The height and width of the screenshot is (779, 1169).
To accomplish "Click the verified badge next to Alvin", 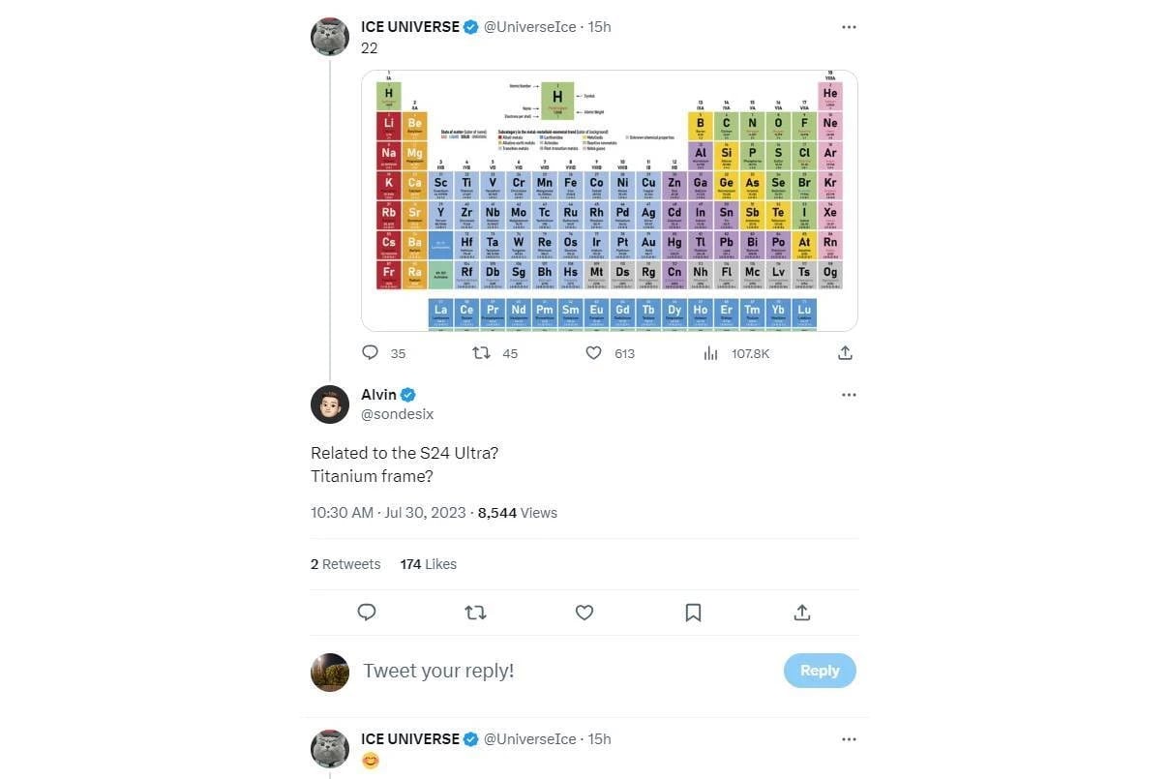I will (406, 394).
